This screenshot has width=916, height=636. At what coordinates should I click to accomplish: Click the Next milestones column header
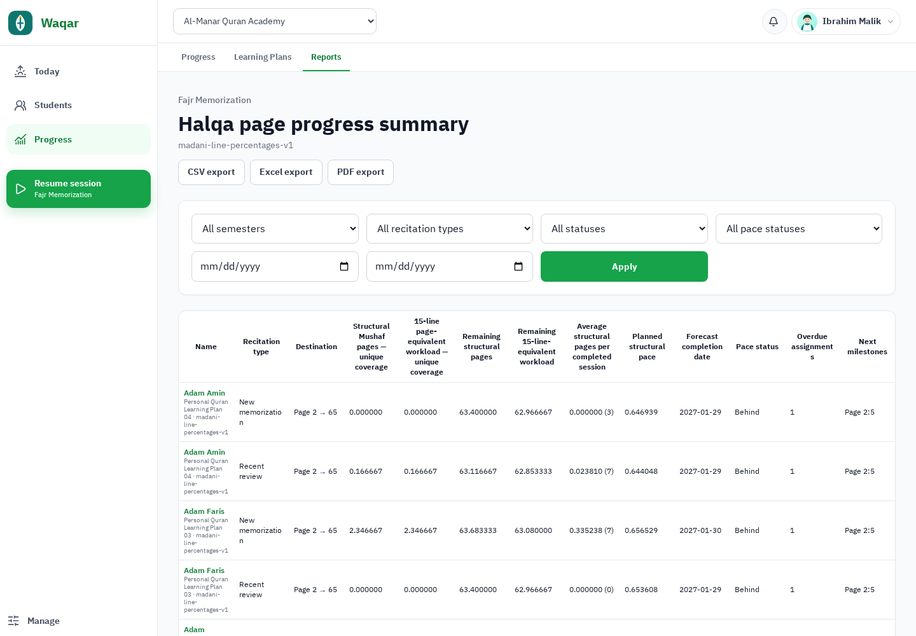(x=867, y=347)
